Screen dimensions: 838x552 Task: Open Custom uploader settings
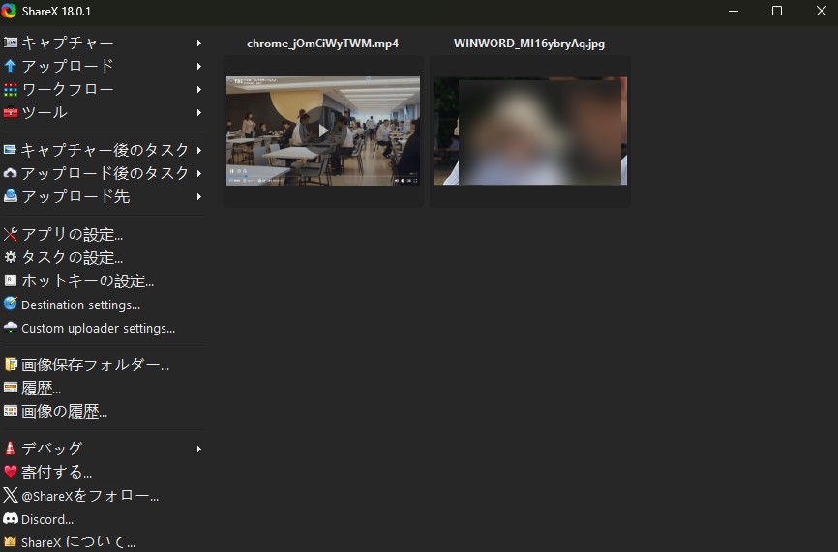click(98, 328)
